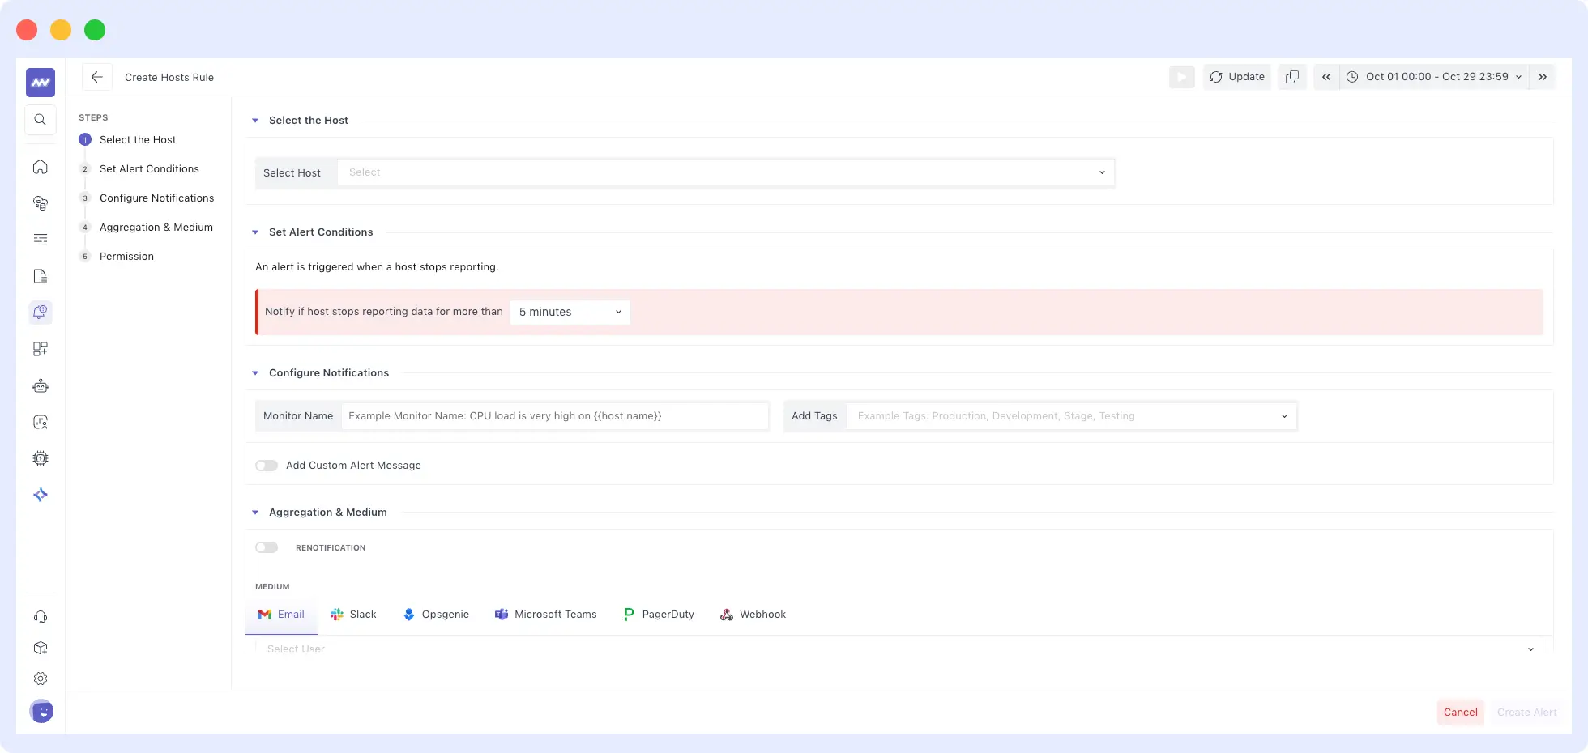Viewport: 1588px width, 753px height.
Task: Switch to the Slack notification medium tab
Action: [354, 614]
